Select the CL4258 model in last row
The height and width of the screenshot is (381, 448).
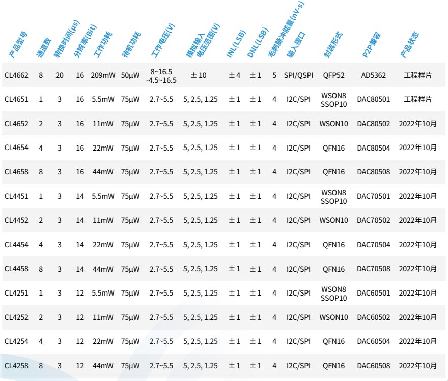pos(16,366)
